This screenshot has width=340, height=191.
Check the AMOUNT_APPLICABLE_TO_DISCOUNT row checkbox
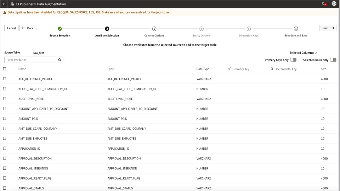5,109
